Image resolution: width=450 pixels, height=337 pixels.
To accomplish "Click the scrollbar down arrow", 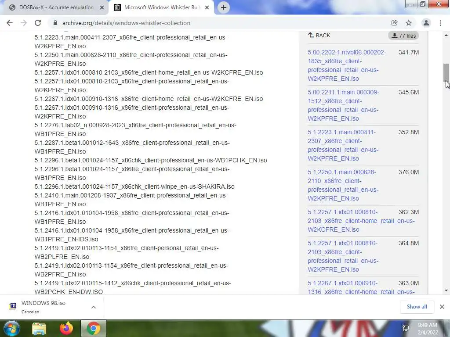I will point(446,290).
